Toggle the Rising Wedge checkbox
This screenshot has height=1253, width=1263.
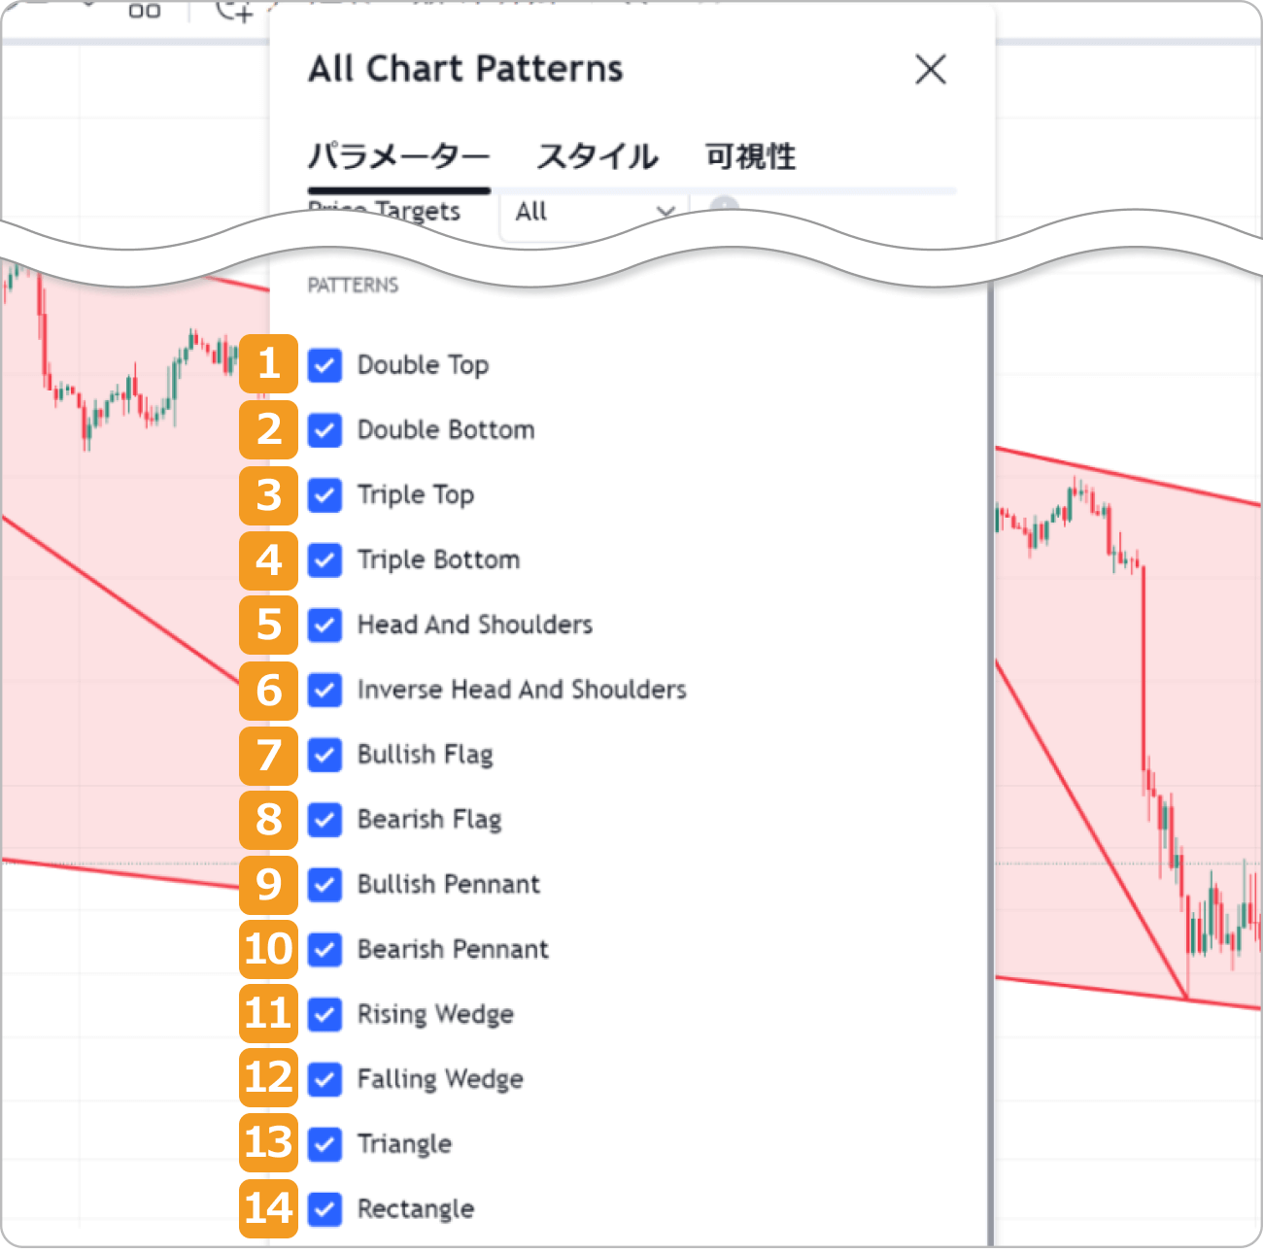click(x=324, y=1015)
